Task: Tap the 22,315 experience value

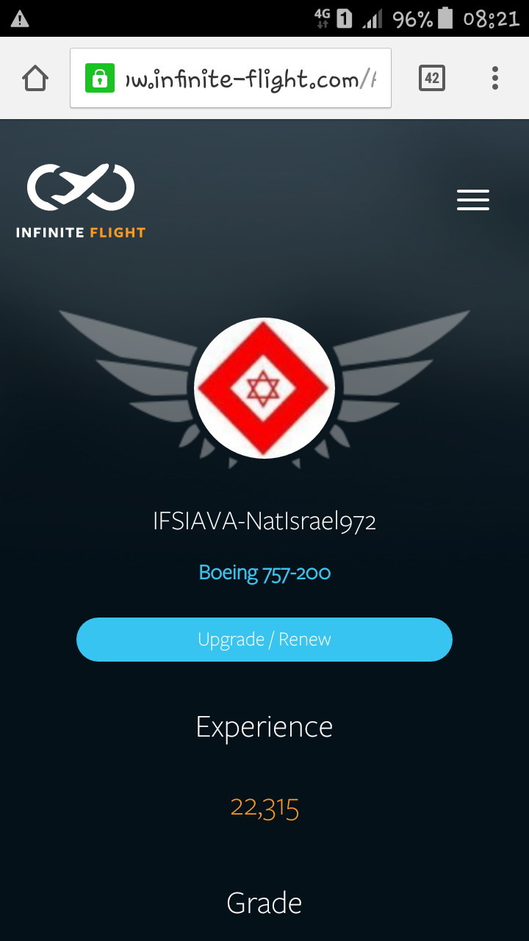Action: coord(264,808)
